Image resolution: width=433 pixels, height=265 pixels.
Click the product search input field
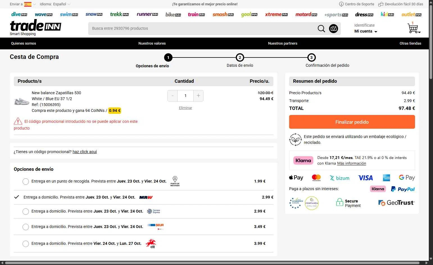coord(202,28)
